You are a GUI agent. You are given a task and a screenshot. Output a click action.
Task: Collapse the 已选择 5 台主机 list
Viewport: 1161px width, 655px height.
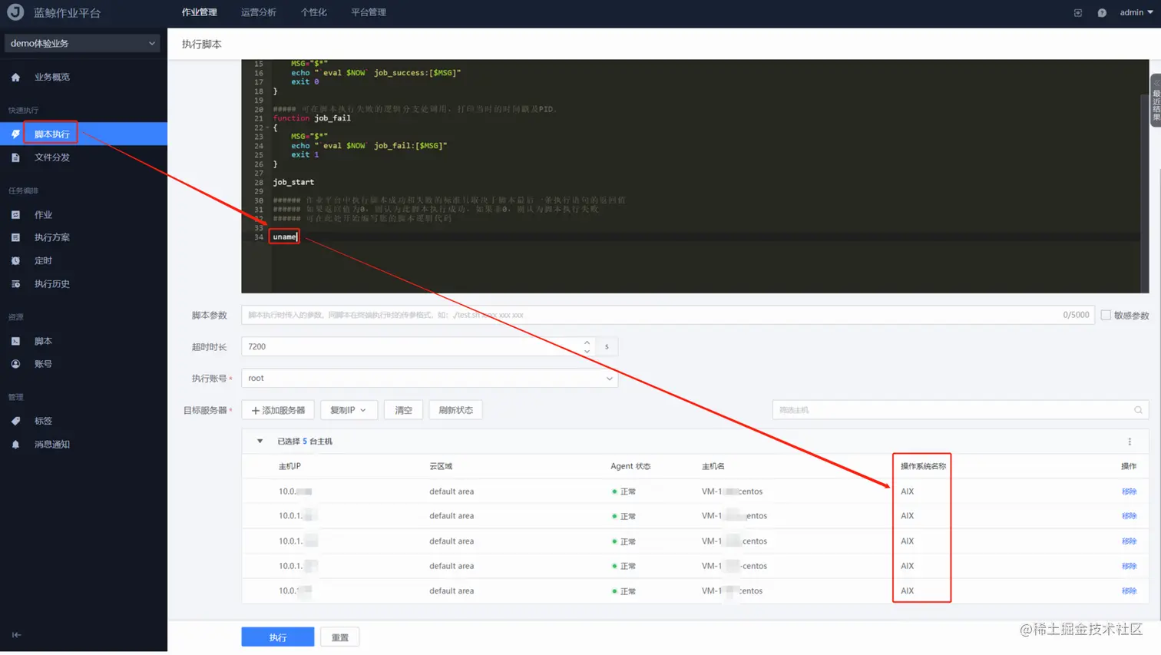[x=260, y=442]
